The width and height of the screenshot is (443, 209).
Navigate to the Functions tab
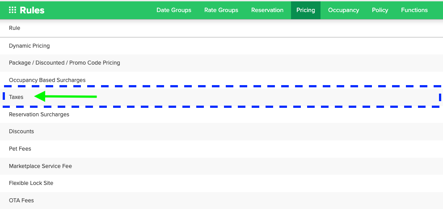[x=414, y=10]
